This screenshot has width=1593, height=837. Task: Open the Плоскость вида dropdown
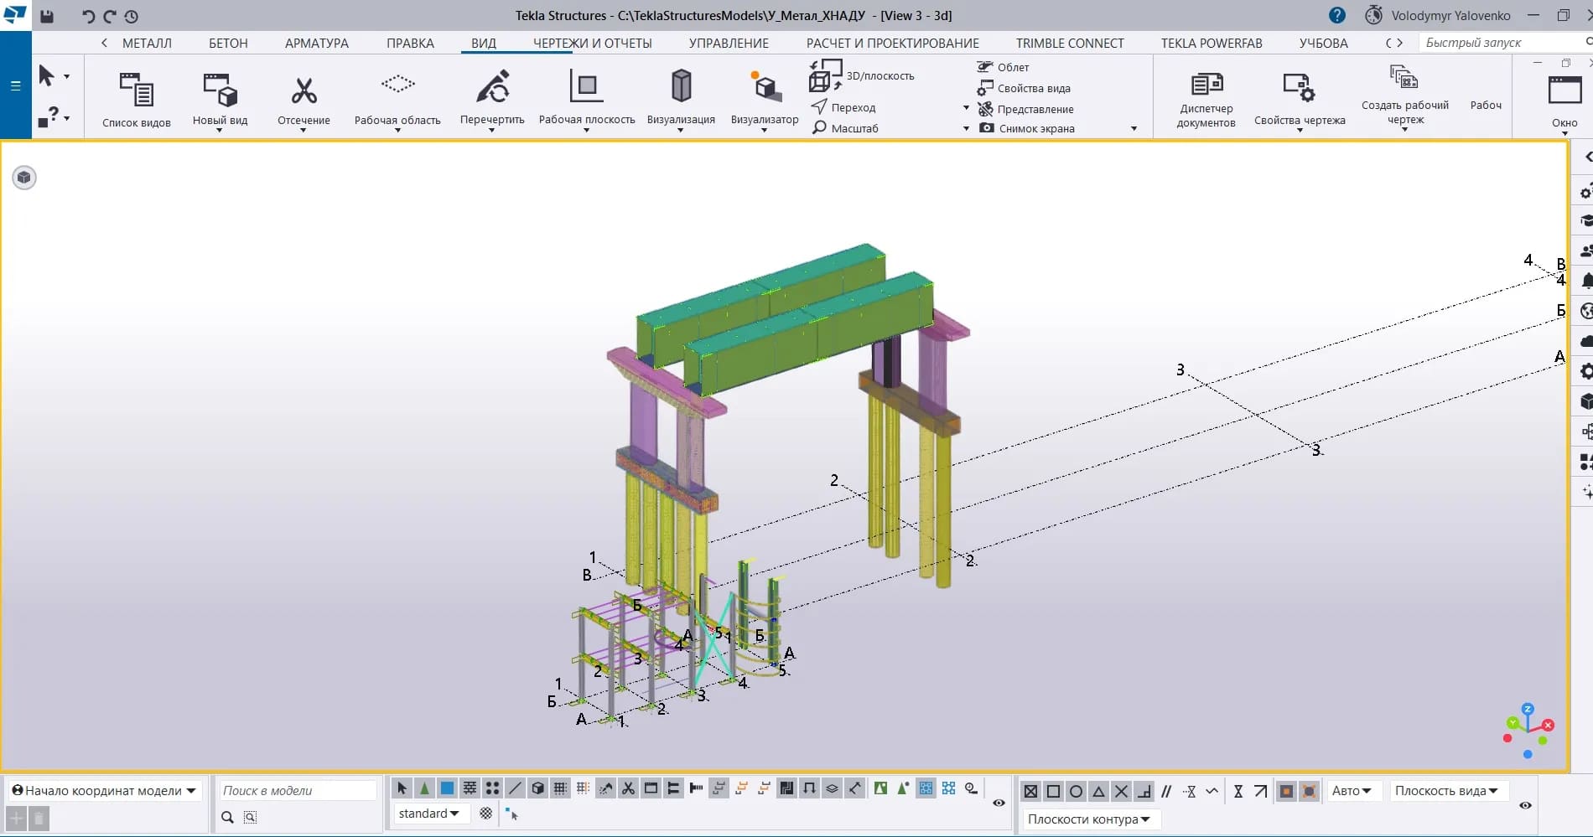[x=1446, y=791]
